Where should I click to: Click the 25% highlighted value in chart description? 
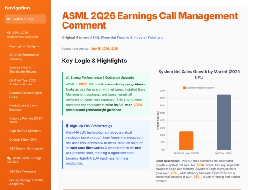click(x=174, y=173)
